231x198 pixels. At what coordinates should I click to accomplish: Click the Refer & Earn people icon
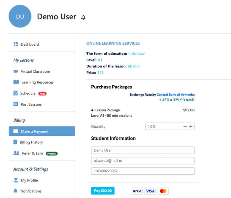pyautogui.click(x=16, y=153)
